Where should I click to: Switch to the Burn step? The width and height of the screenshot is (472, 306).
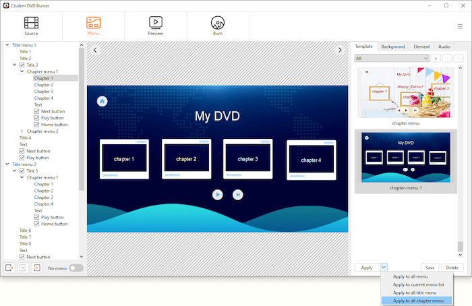218,26
